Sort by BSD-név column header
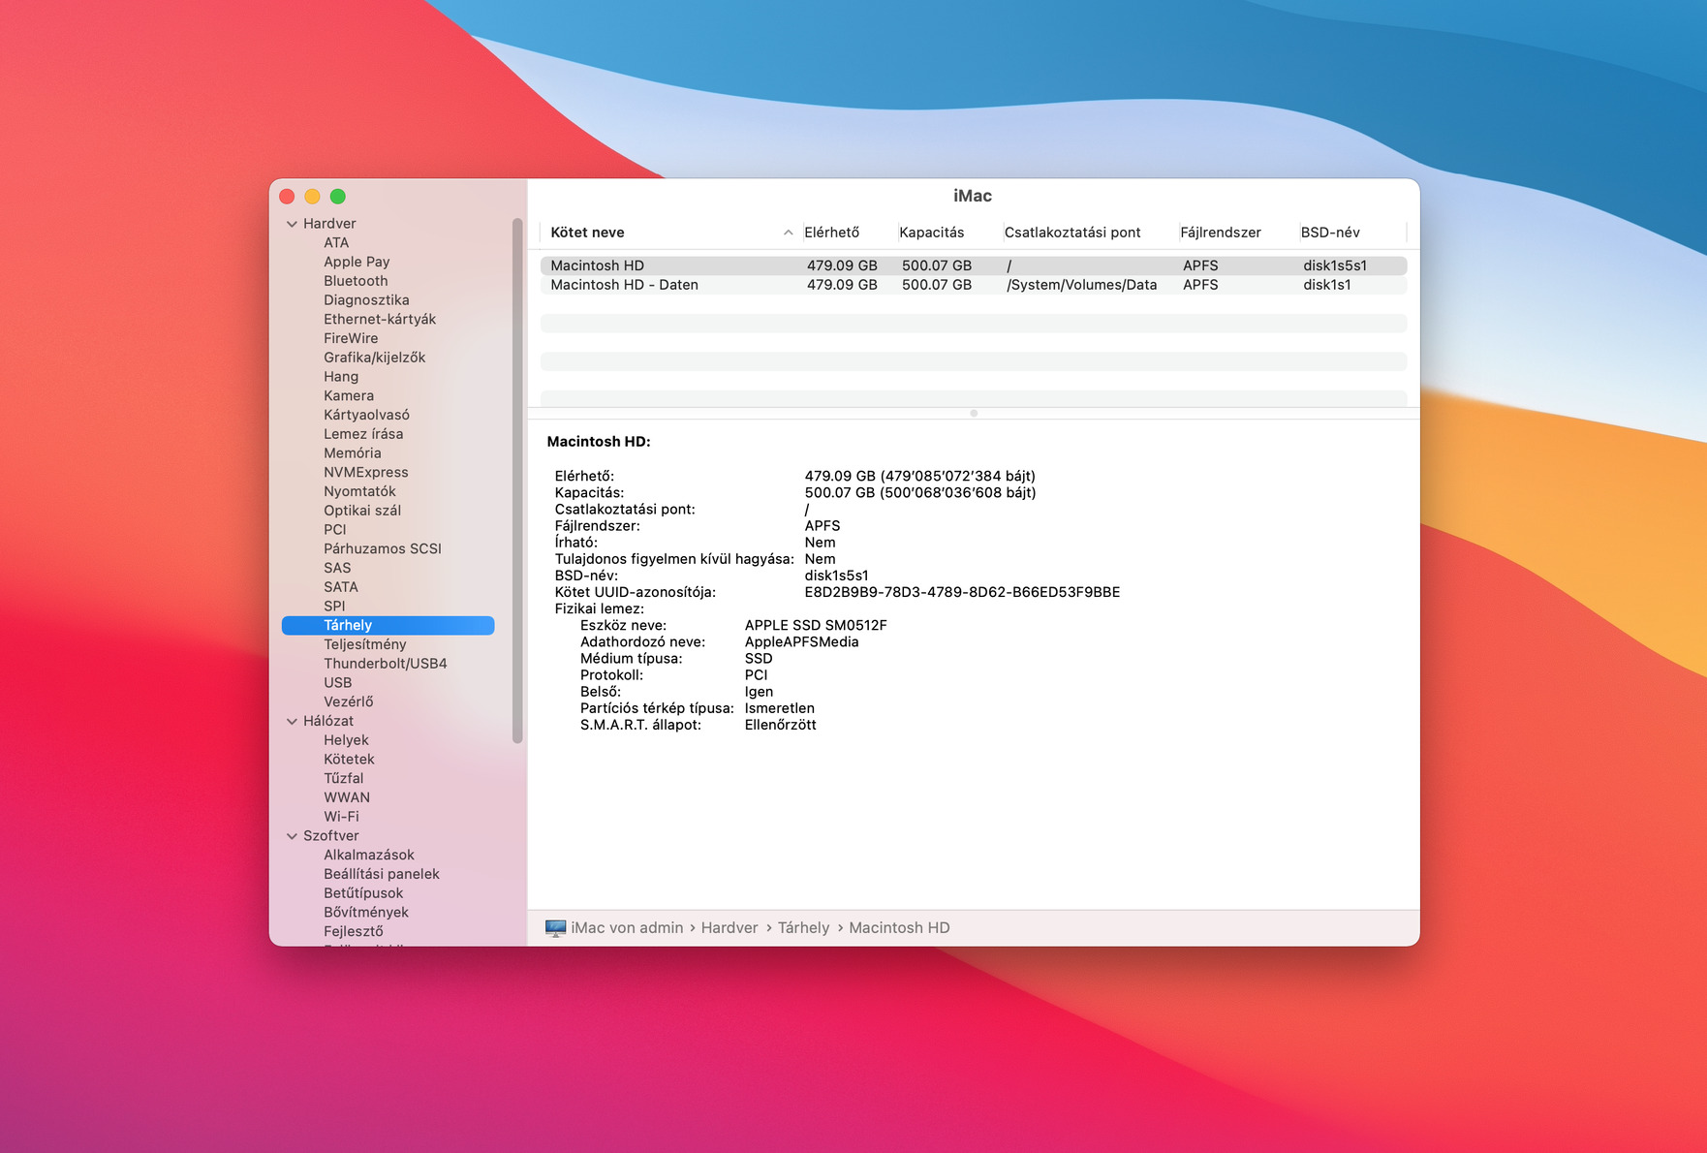This screenshot has height=1153, width=1707. [1351, 233]
